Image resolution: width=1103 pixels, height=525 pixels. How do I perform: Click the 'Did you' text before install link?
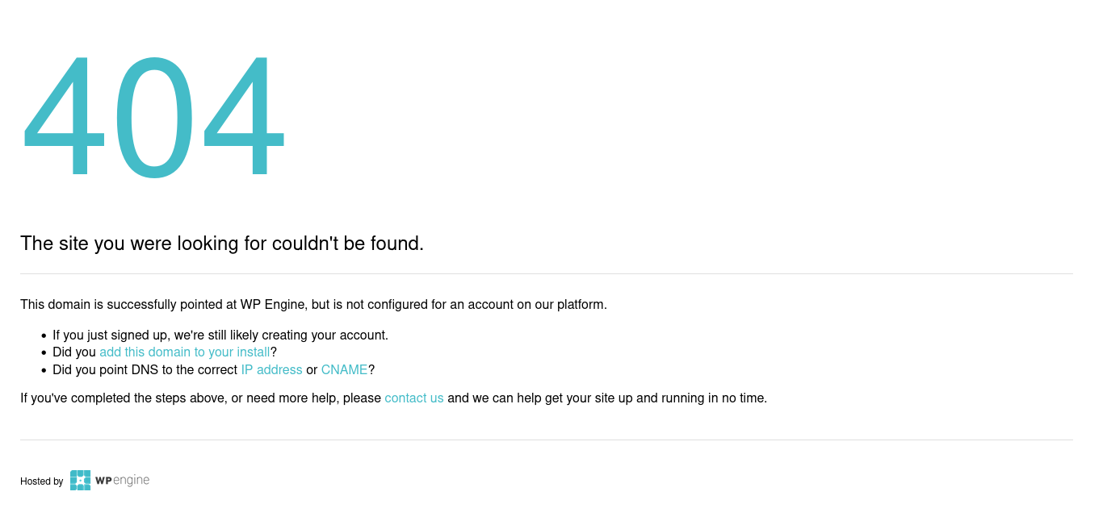tap(74, 352)
